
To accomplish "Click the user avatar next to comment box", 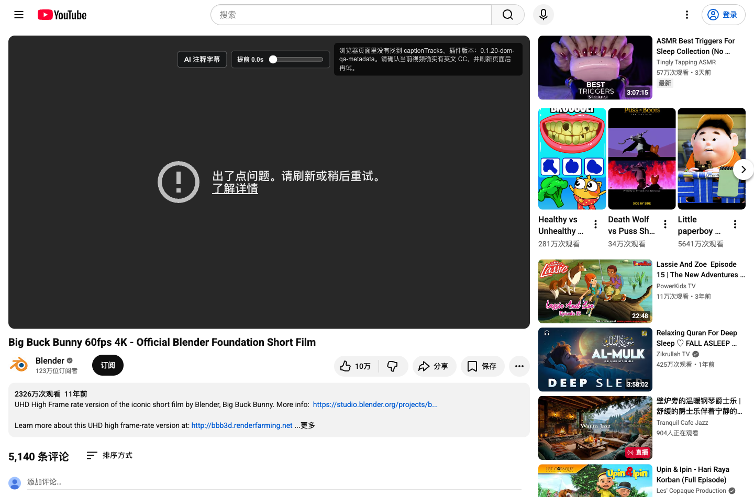I will pos(15,483).
